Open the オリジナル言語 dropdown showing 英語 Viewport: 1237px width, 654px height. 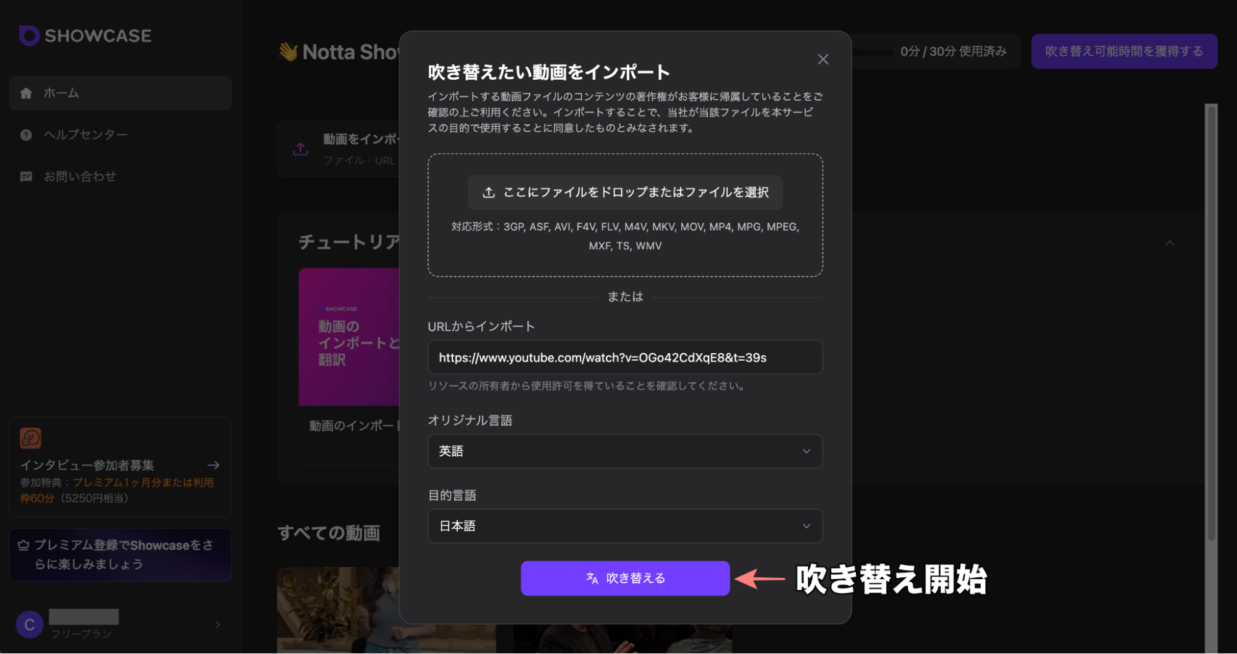[625, 451]
